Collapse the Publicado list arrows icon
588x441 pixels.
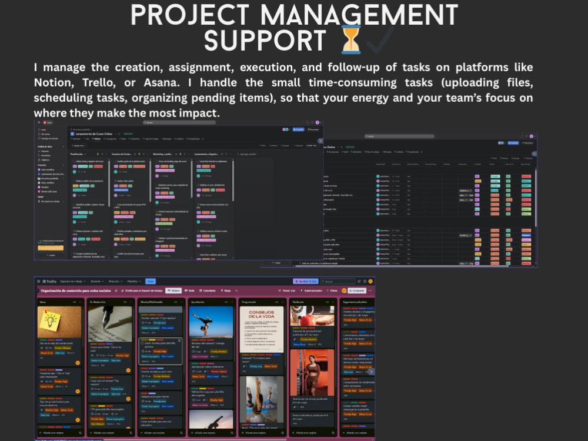tap(328, 302)
